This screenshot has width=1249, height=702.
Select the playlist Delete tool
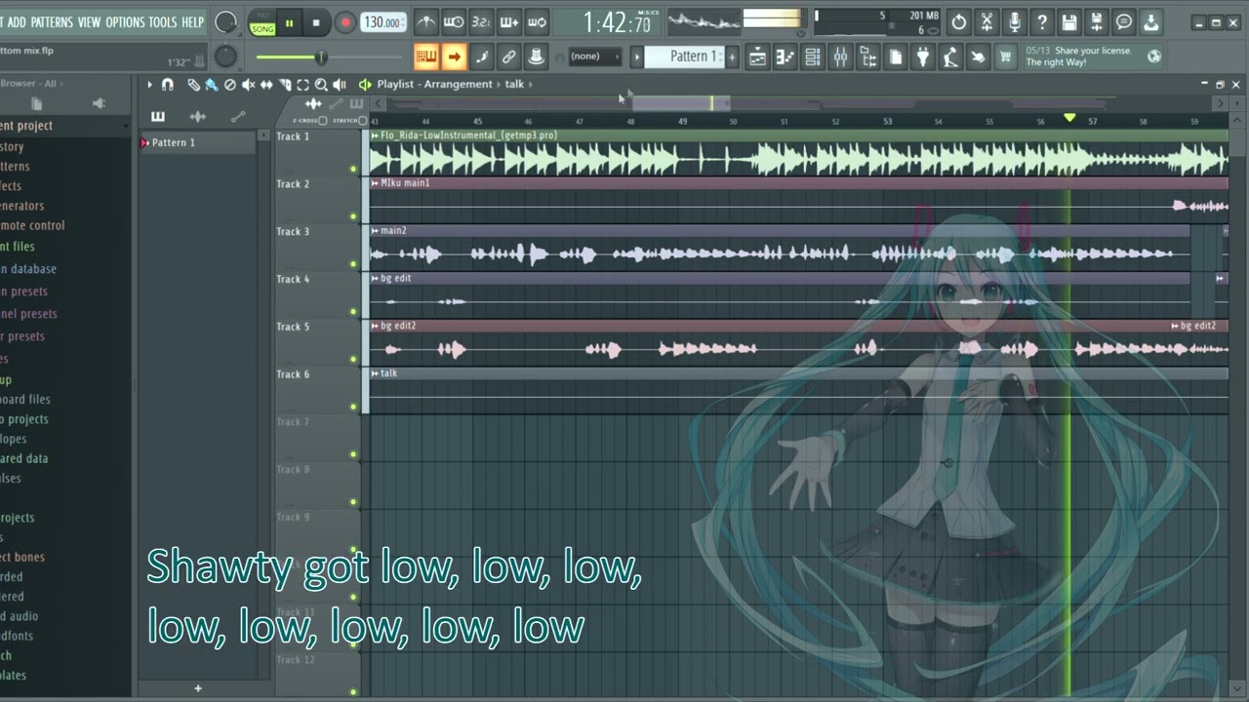coord(230,85)
